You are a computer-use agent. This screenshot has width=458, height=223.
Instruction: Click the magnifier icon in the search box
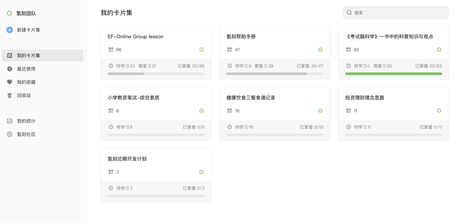(349, 13)
